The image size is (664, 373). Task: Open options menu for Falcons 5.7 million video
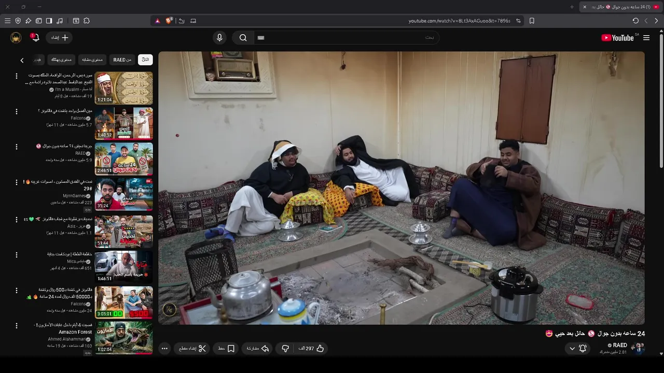coord(16,111)
